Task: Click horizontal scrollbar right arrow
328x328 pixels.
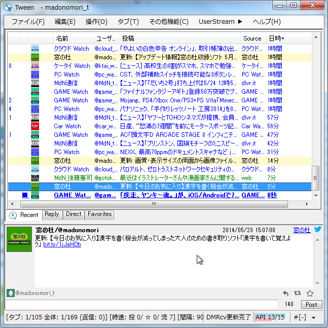Action: 307,204
